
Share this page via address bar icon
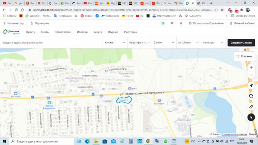click(216, 10)
